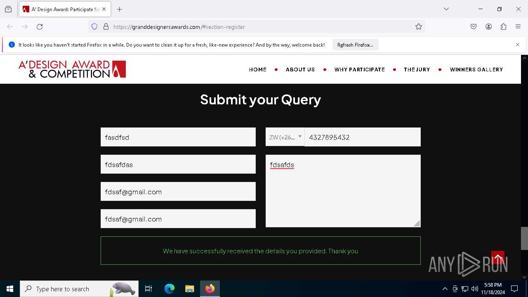Open the extensions puzzle icon
This screenshot has width=528, height=297.
pyautogui.click(x=503, y=27)
